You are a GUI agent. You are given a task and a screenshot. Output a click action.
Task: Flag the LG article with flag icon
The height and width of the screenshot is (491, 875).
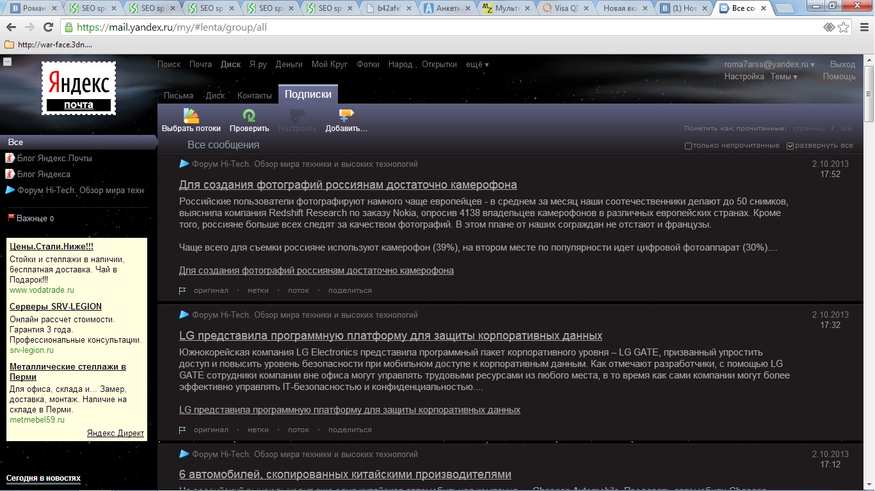pos(182,430)
